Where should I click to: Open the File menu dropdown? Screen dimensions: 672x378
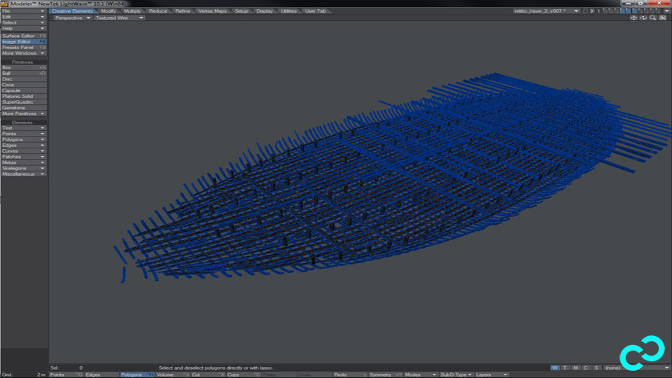24,11
